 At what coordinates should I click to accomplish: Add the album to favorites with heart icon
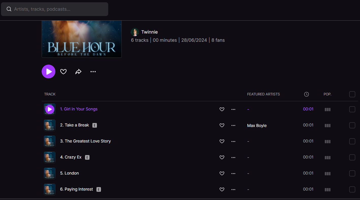coord(63,72)
